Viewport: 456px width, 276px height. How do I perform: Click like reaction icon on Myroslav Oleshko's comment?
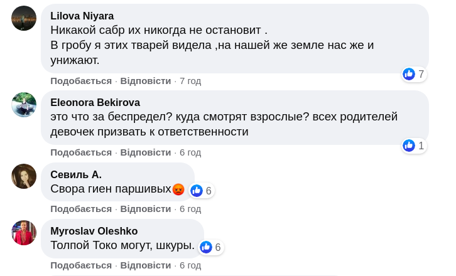pos(206,247)
